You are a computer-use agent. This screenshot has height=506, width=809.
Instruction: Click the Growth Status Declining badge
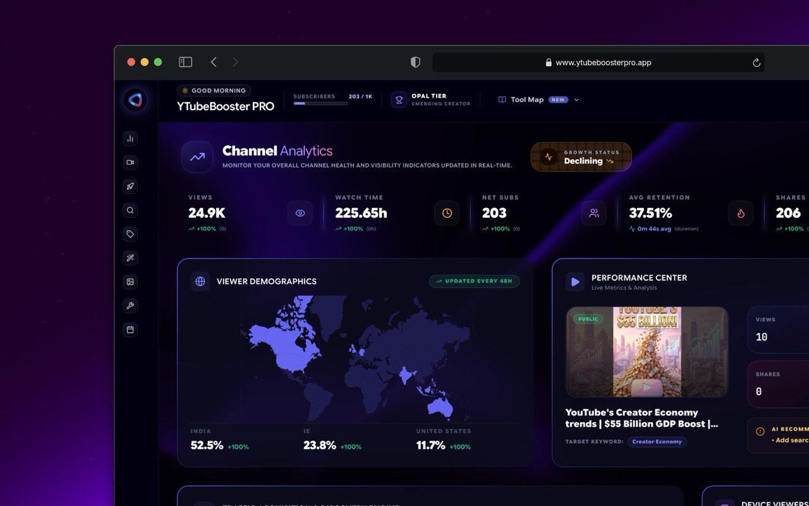(581, 157)
